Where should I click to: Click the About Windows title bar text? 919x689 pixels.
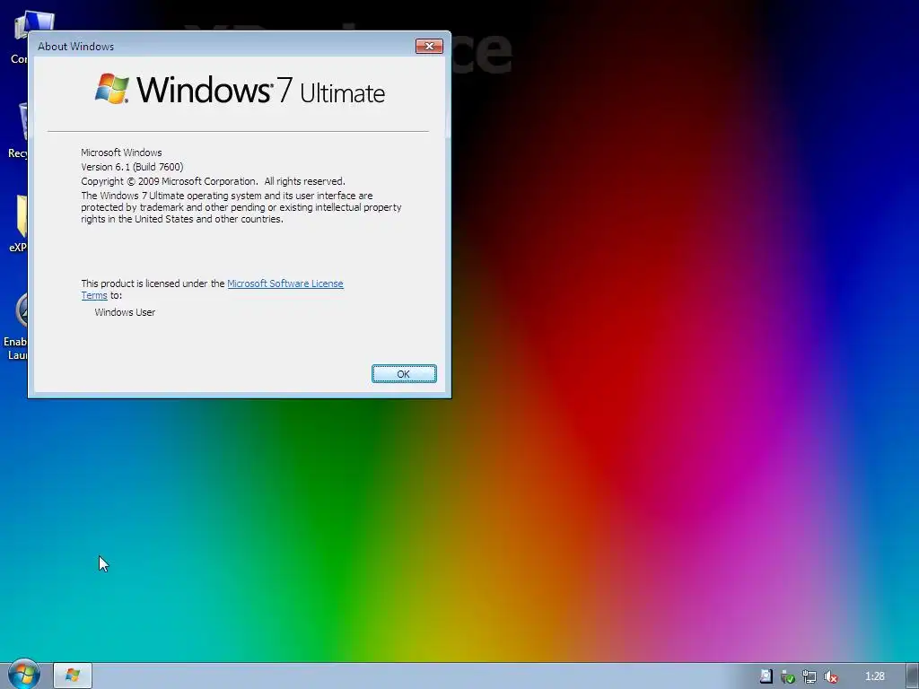[75, 47]
